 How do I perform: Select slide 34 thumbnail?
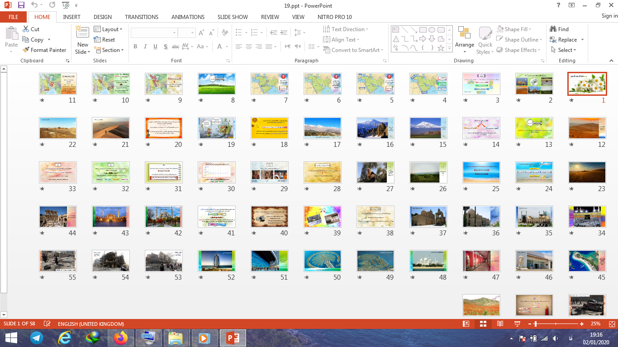click(x=587, y=216)
